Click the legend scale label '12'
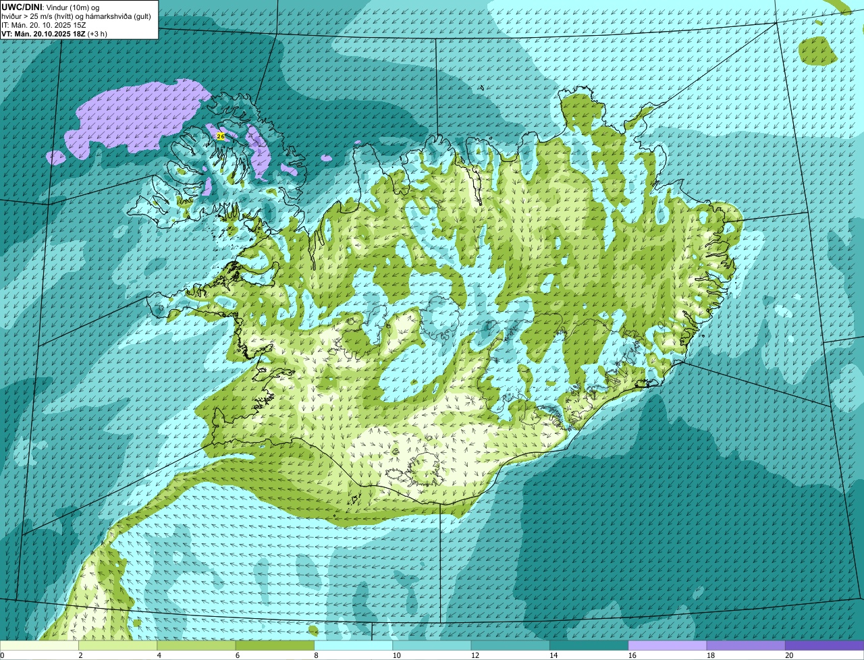Viewport: 864px width, 660px height. pos(475,655)
